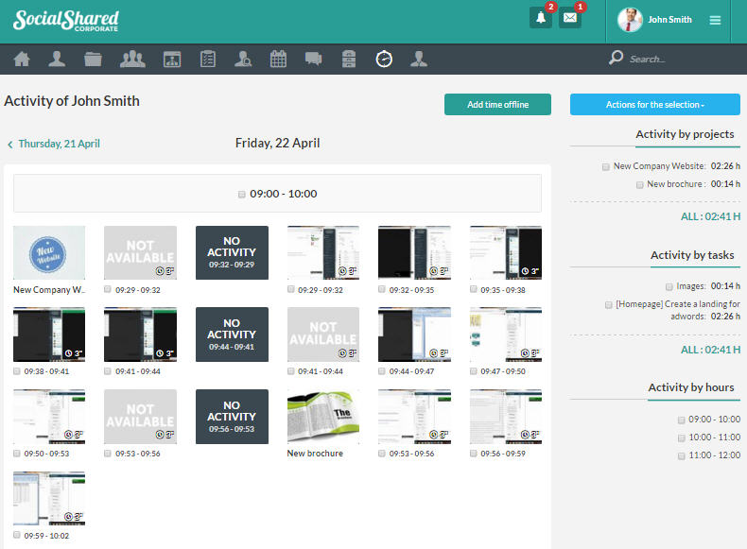747x549 pixels.
Task: Select the Images task checkbox
Action: coord(669,286)
